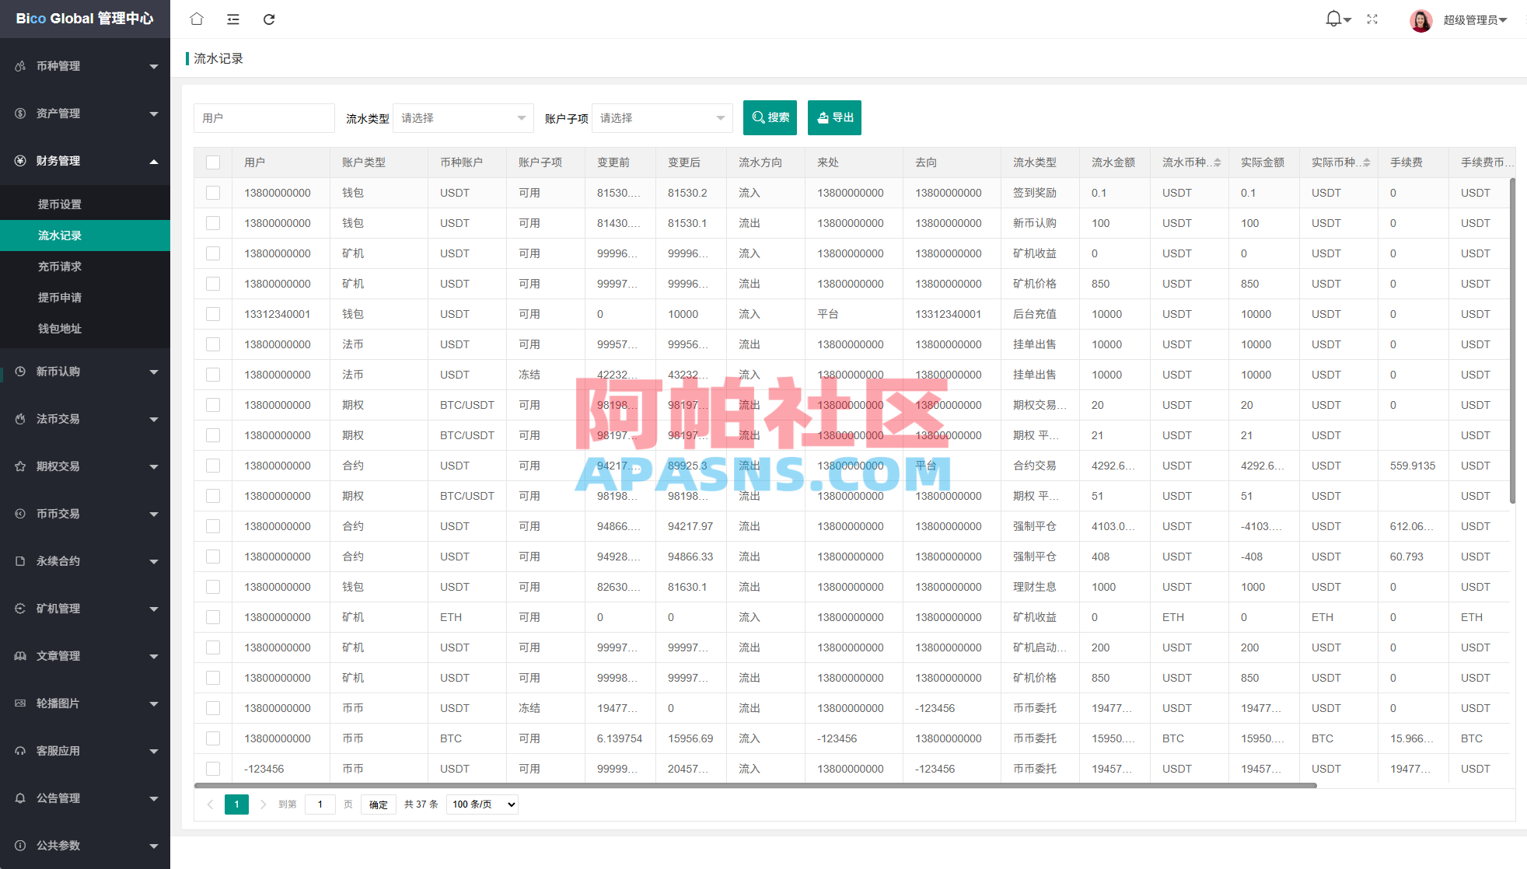Click the 搜索 search button
The width and height of the screenshot is (1527, 869).
[770, 117]
